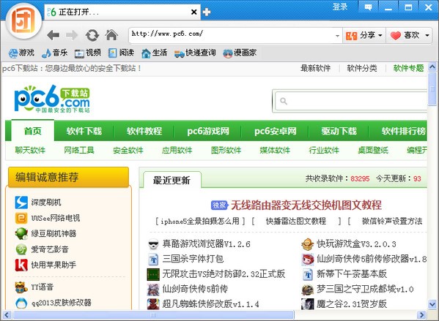Select the 驱动下载 navigation tab
The width and height of the screenshot is (439, 321).
[339, 131]
